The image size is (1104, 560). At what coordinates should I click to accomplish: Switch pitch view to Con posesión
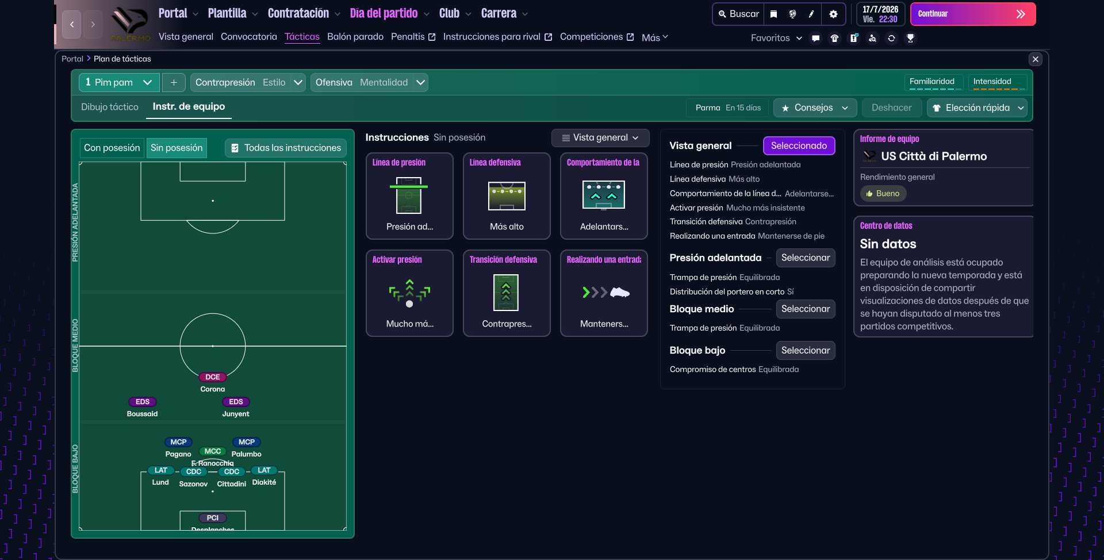(112, 148)
